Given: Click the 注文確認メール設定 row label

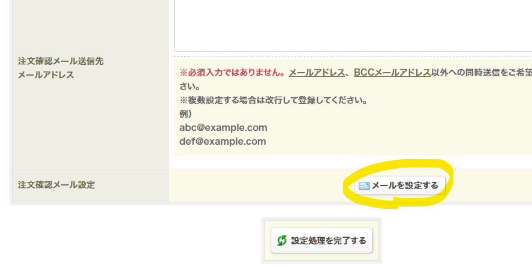Looking at the screenshot, I should pos(56,185).
